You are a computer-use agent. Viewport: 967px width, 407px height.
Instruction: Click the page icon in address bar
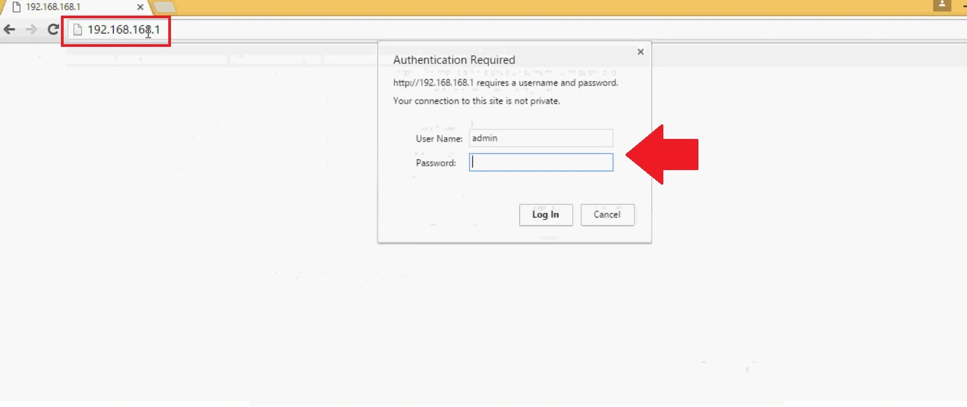78,30
